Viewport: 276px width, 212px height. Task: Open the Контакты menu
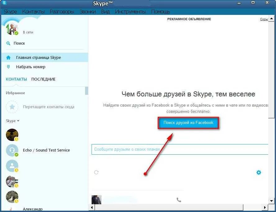(x=34, y=11)
